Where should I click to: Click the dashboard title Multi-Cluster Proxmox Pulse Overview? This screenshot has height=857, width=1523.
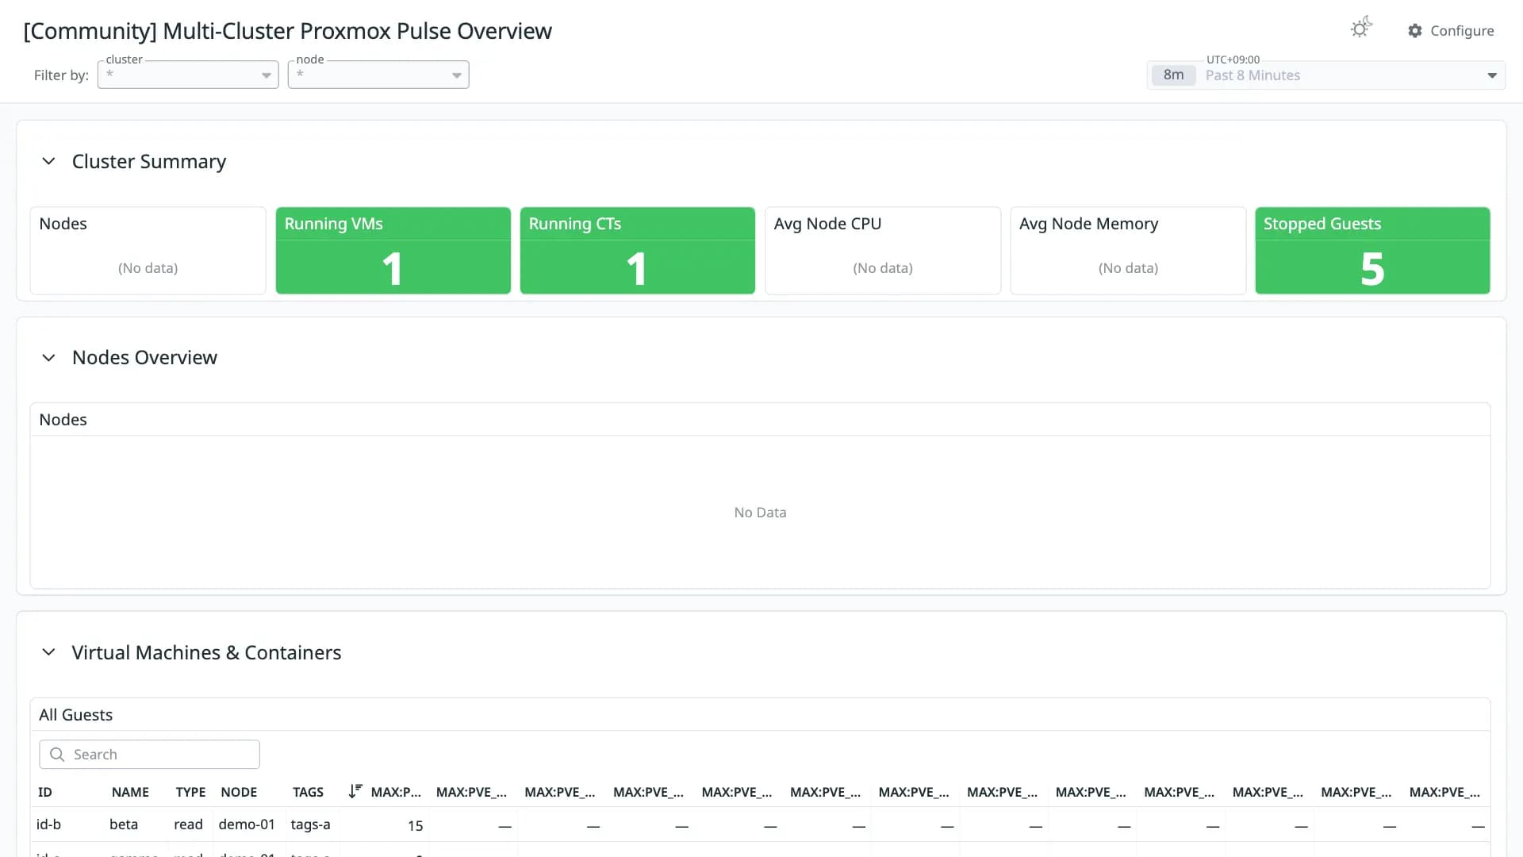287,31
